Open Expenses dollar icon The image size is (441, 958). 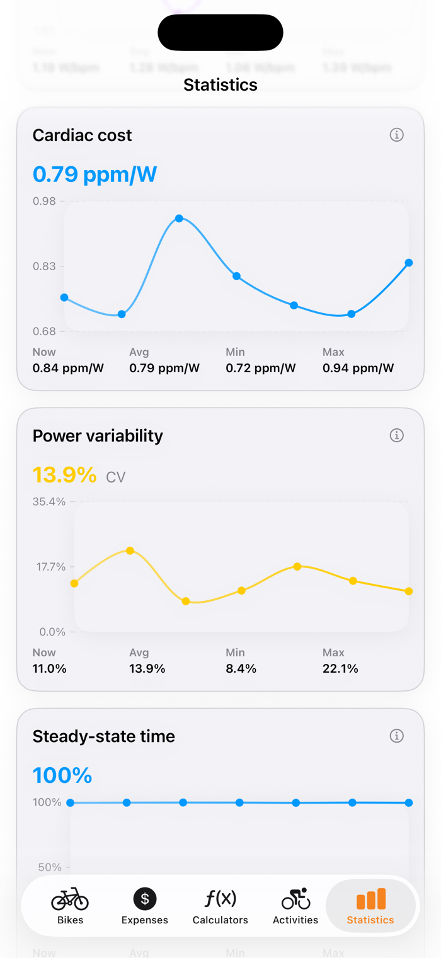[145, 899]
